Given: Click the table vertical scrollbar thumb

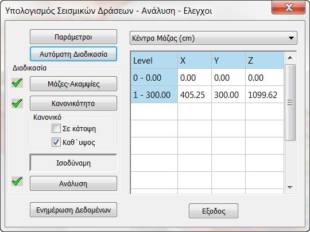Looking at the screenshot, I should tap(290, 103).
